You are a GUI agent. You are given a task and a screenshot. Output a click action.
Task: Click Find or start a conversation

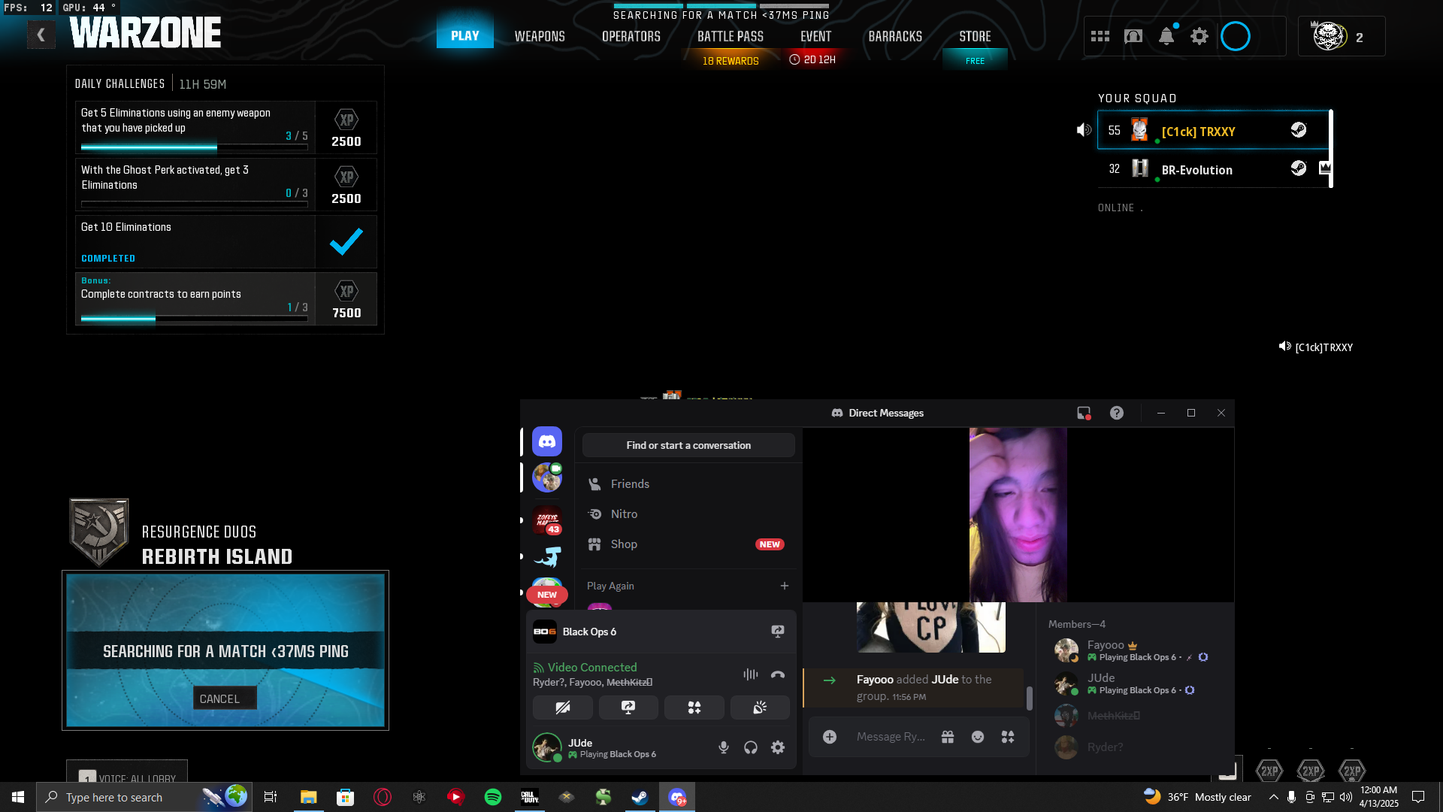pyautogui.click(x=688, y=445)
